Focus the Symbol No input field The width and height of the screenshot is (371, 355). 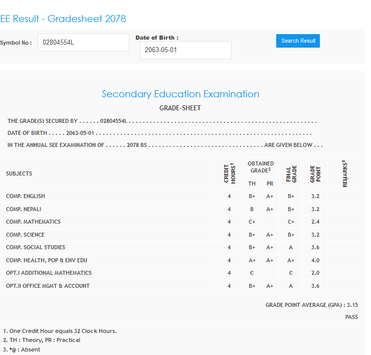(83, 43)
